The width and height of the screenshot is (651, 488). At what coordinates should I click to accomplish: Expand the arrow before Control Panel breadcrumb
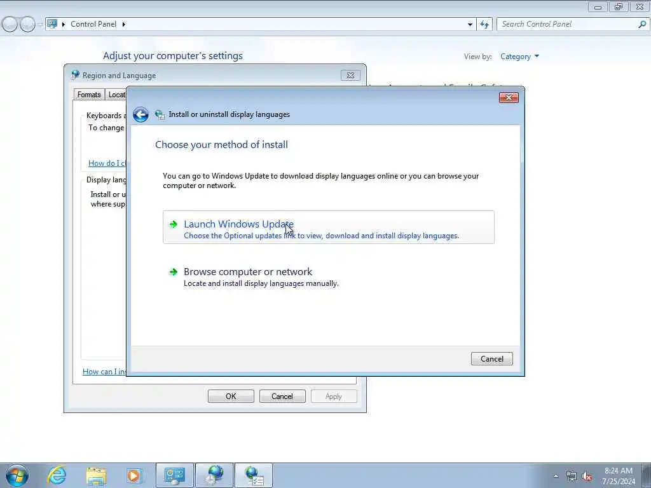tap(64, 25)
